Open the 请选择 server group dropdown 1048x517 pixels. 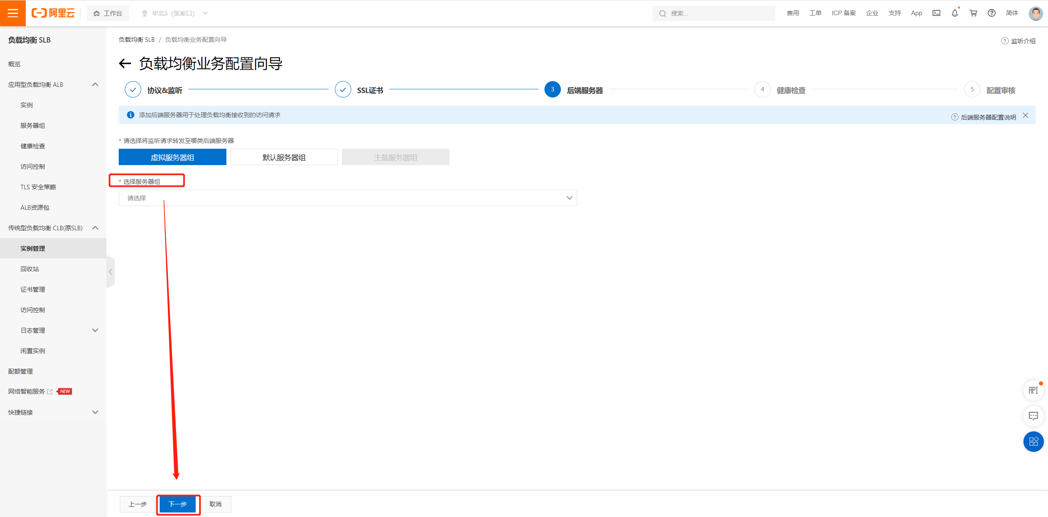pos(348,198)
